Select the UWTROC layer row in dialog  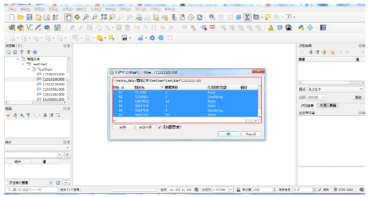(x=185, y=101)
